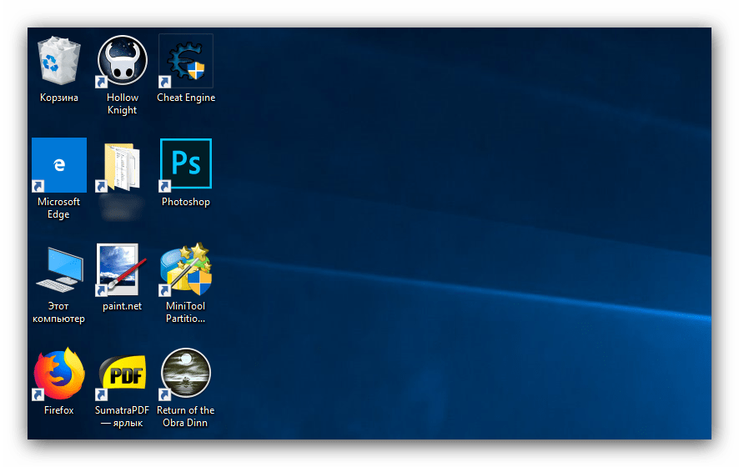Viewport: 739px width, 467px height.
Task: Select the MiniTool Partition Wizard icon
Action: [186, 269]
